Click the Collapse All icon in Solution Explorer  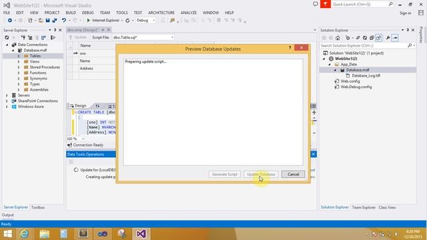click(372, 38)
